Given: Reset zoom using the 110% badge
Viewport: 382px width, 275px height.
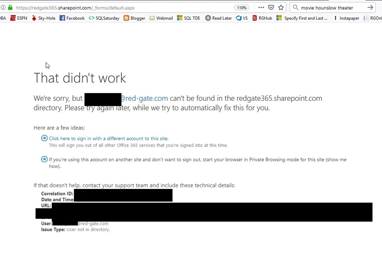Looking at the screenshot, I should (242, 8).
